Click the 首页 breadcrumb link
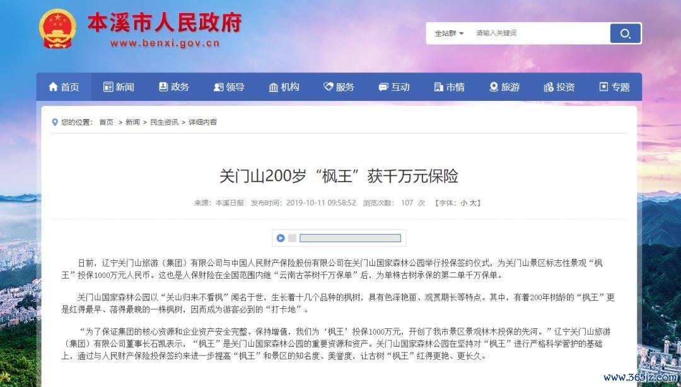Viewport: 681px width, 387px height. click(107, 122)
